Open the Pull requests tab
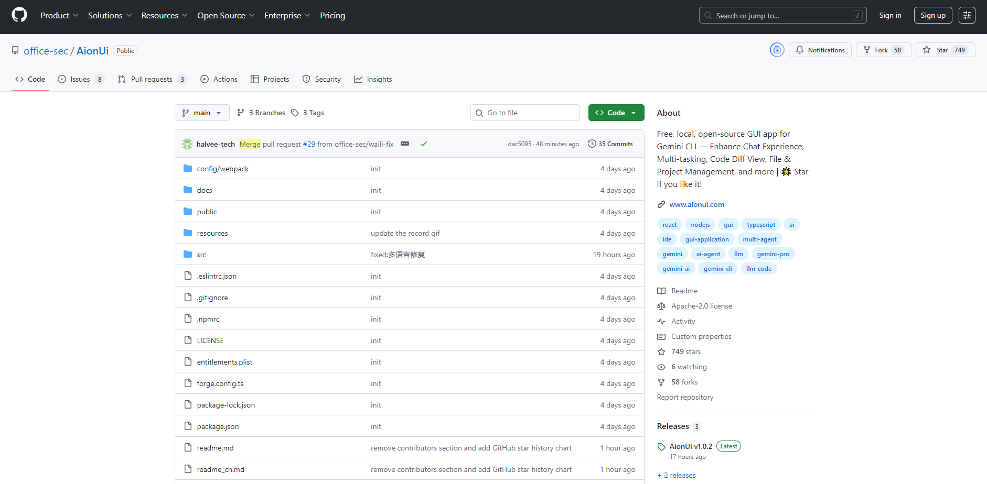 152,79
